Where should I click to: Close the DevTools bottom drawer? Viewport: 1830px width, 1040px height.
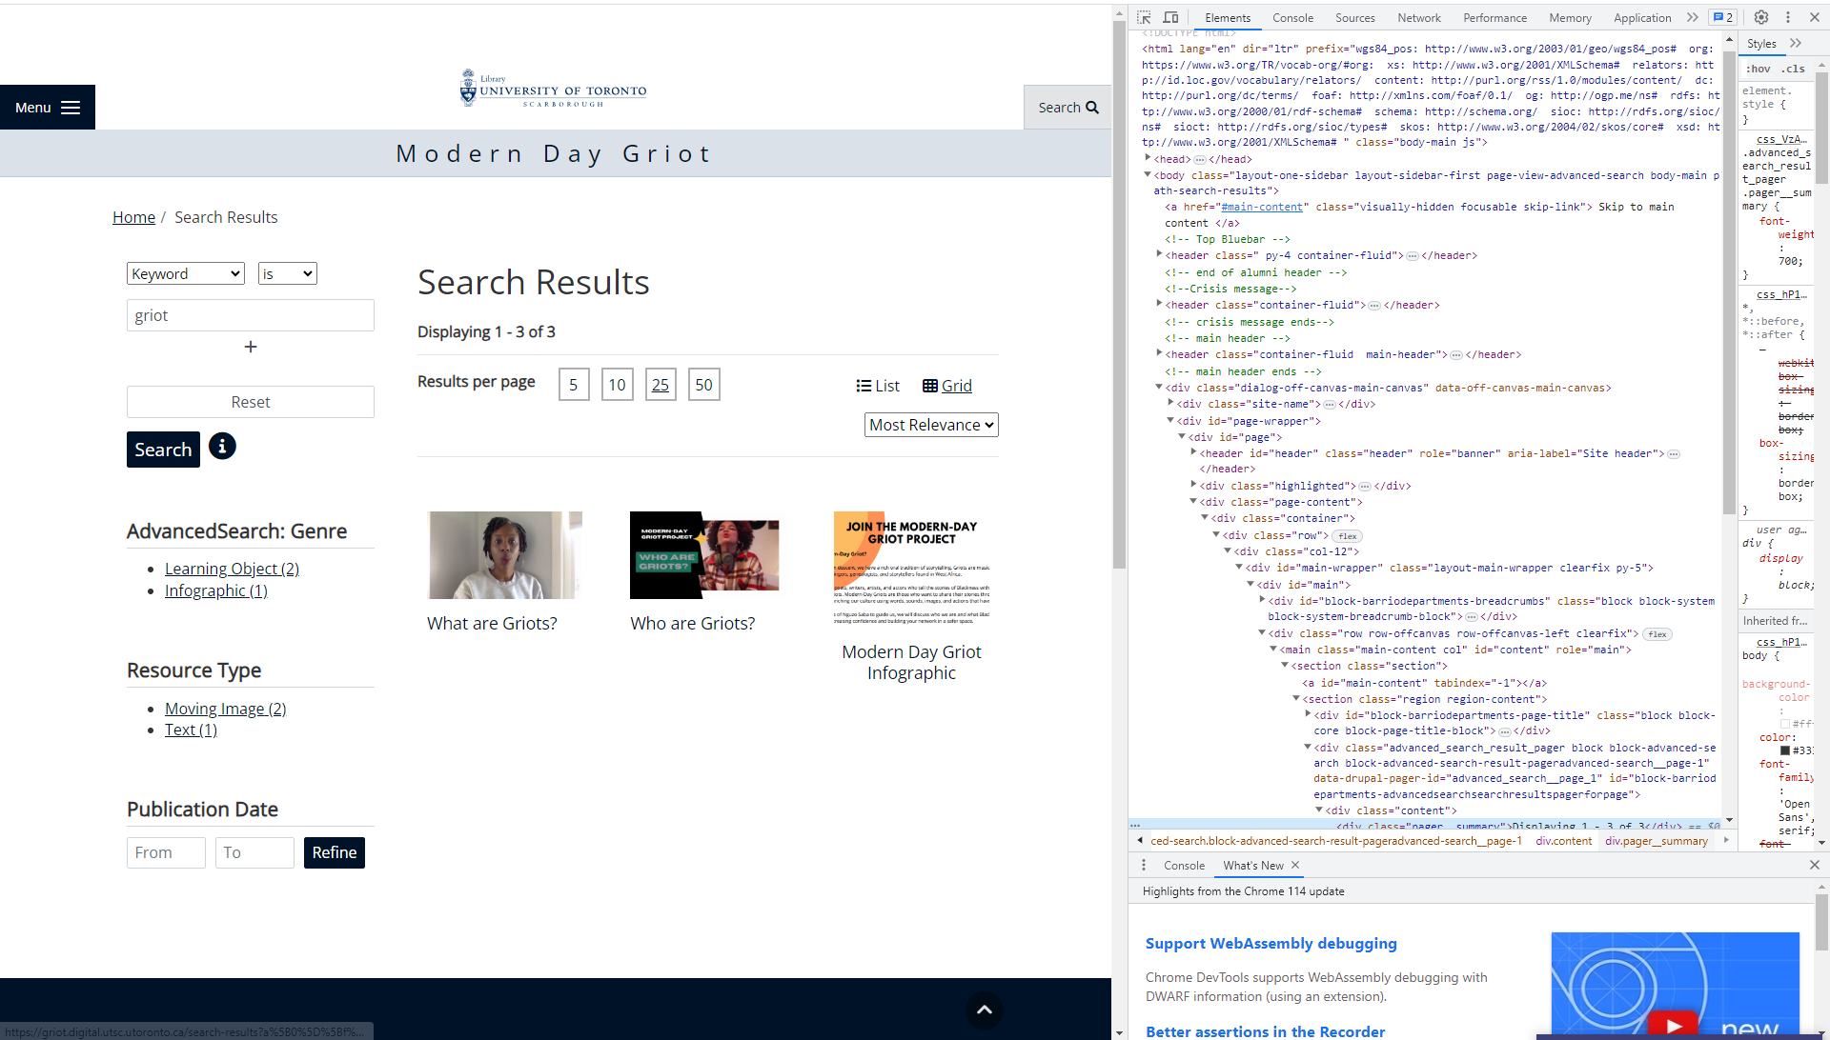[x=1815, y=865]
